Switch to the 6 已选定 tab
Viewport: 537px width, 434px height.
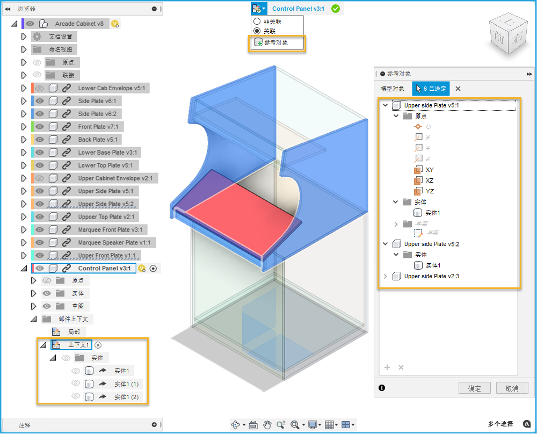(x=431, y=89)
